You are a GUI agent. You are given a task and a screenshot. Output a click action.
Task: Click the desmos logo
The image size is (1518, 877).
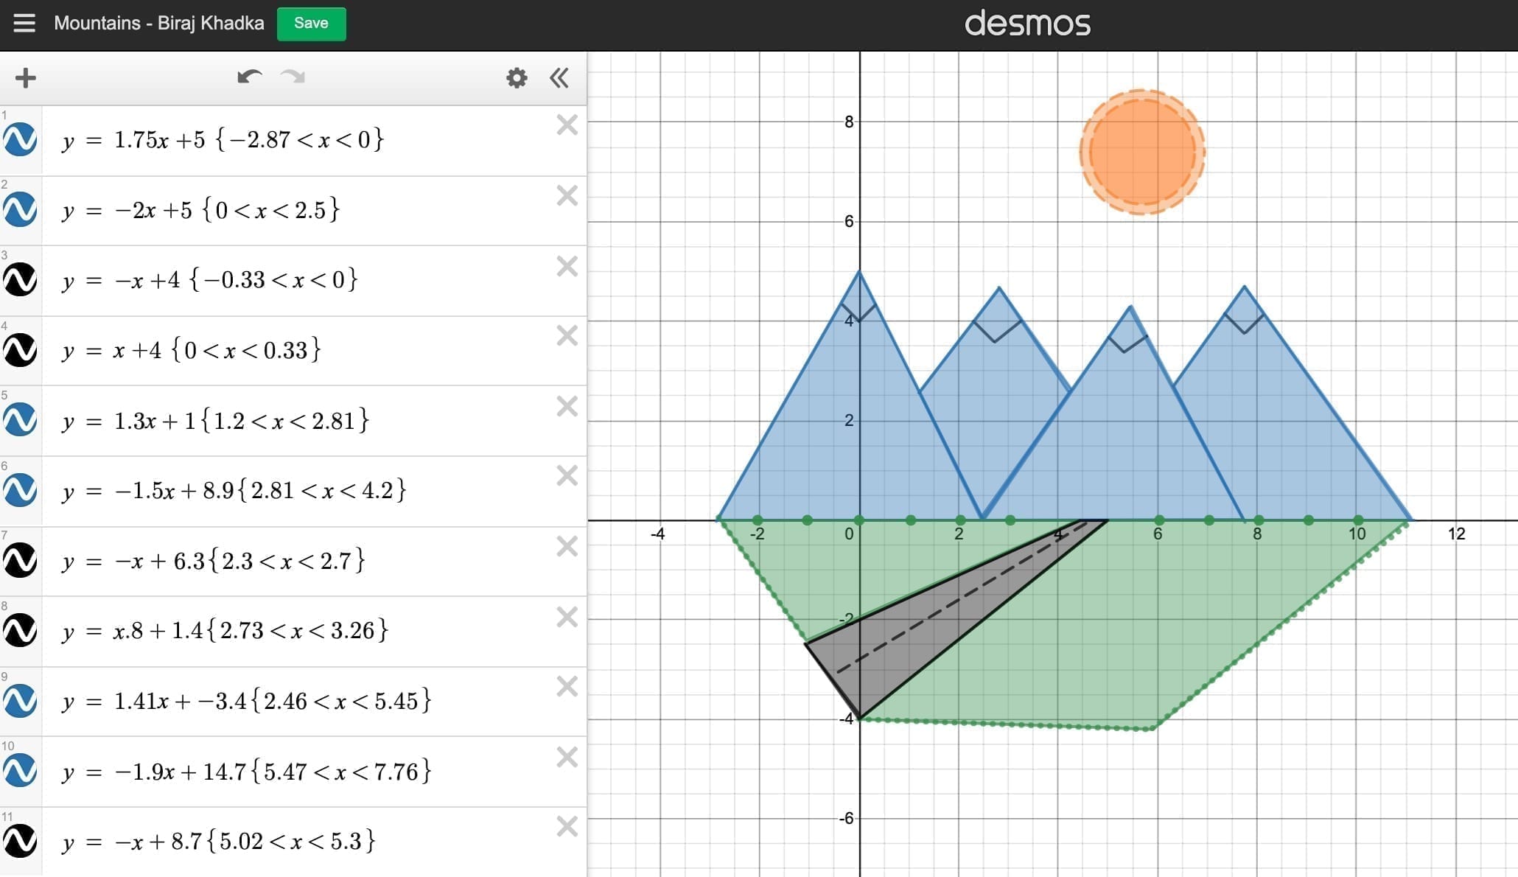[1027, 24]
